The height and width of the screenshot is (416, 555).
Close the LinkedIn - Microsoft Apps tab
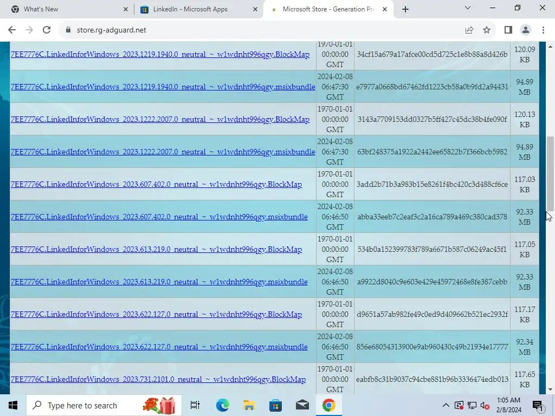click(x=255, y=10)
